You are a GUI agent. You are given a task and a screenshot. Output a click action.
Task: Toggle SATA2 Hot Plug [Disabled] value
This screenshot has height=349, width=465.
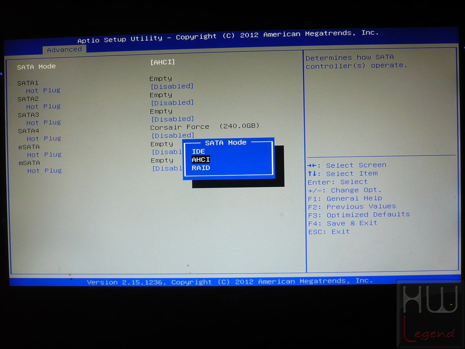coord(172,103)
